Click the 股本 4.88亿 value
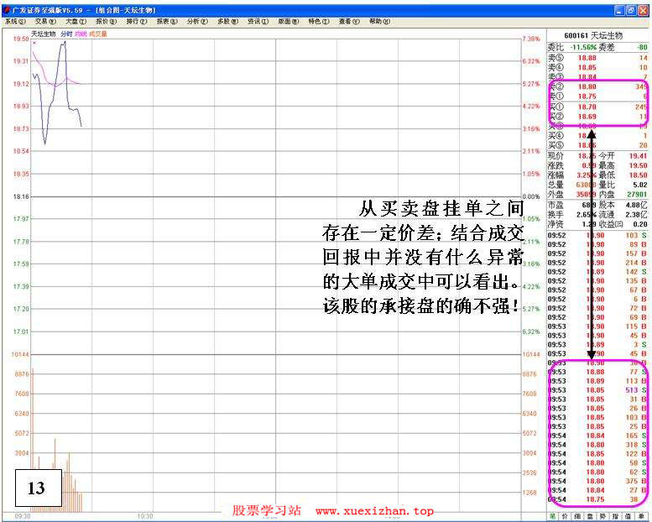The width and height of the screenshot is (652, 522). click(x=637, y=205)
